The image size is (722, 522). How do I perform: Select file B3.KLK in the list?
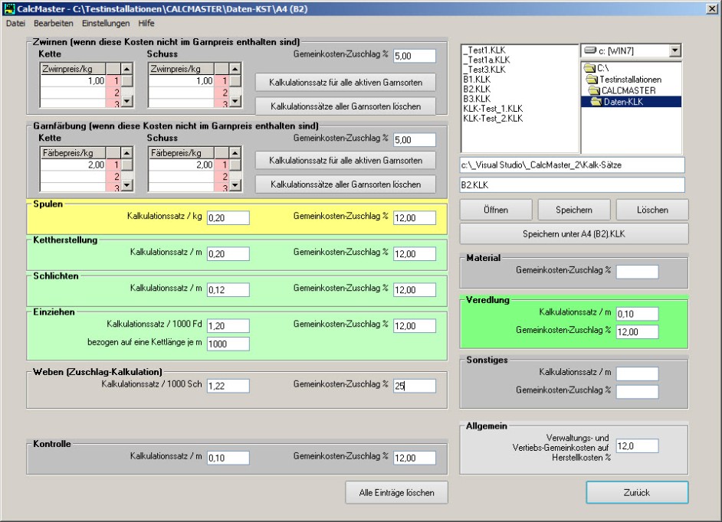pos(477,99)
